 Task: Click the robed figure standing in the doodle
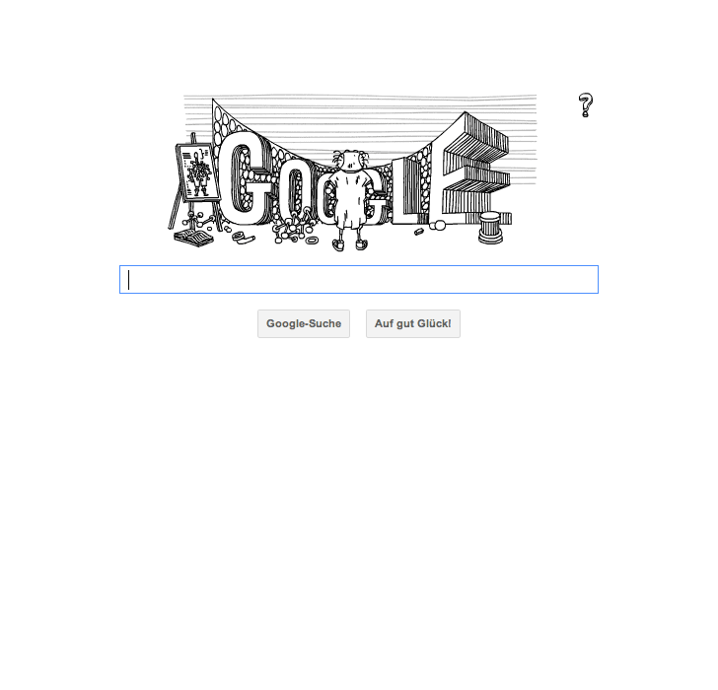pyautogui.click(x=350, y=199)
